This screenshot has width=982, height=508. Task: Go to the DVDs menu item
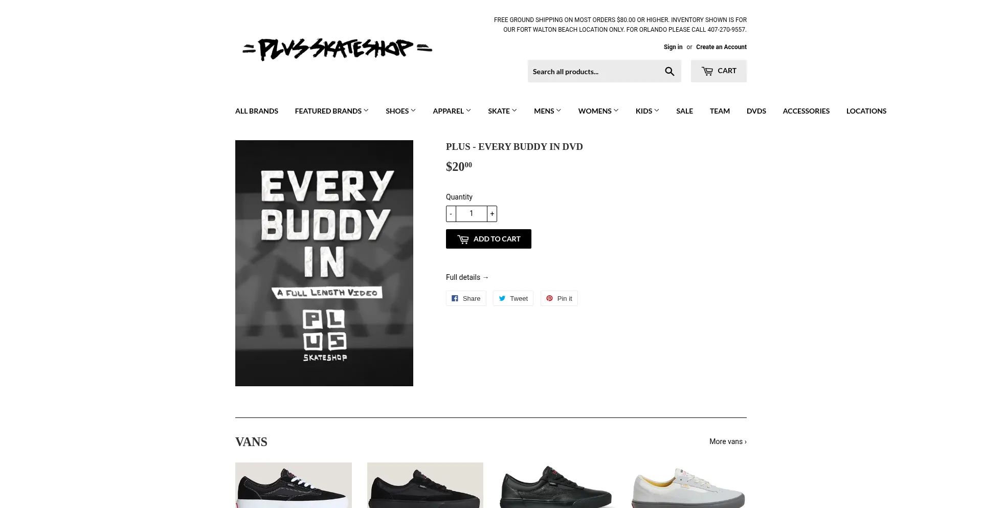pyautogui.click(x=756, y=111)
